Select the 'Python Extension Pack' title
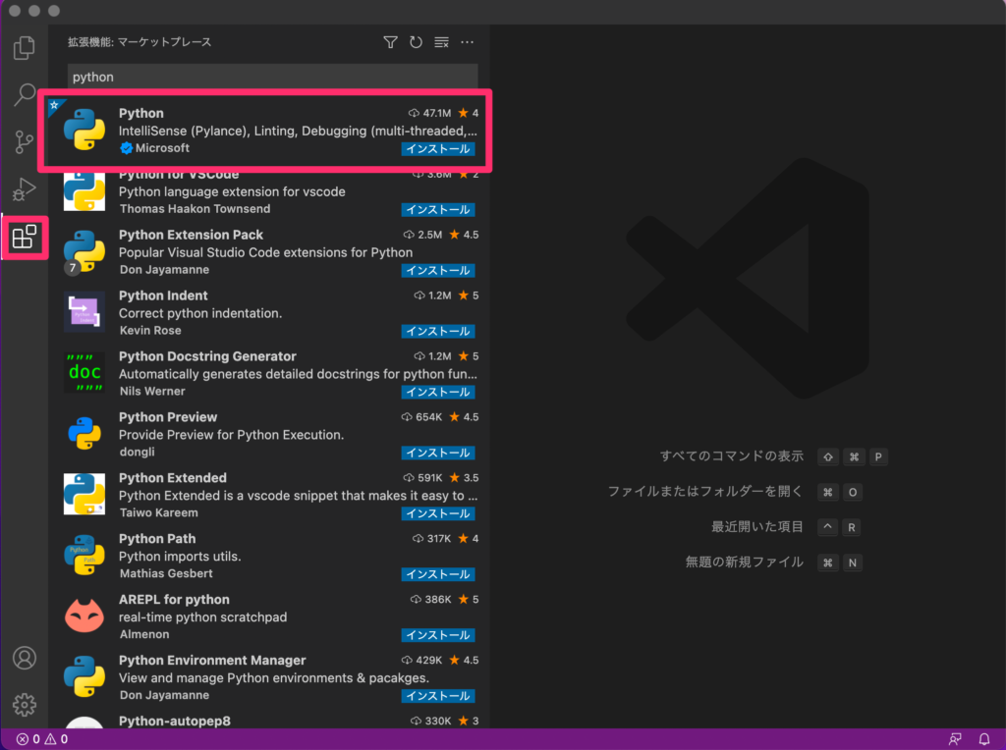Screen dimensions: 1006x750 coord(191,235)
